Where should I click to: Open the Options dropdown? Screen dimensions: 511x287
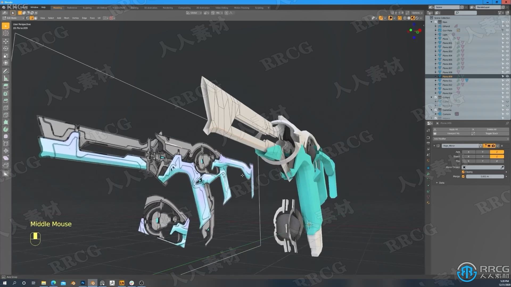point(417,13)
